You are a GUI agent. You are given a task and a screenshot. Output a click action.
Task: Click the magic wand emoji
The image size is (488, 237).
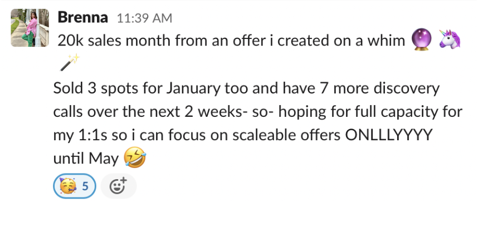pos(69,63)
